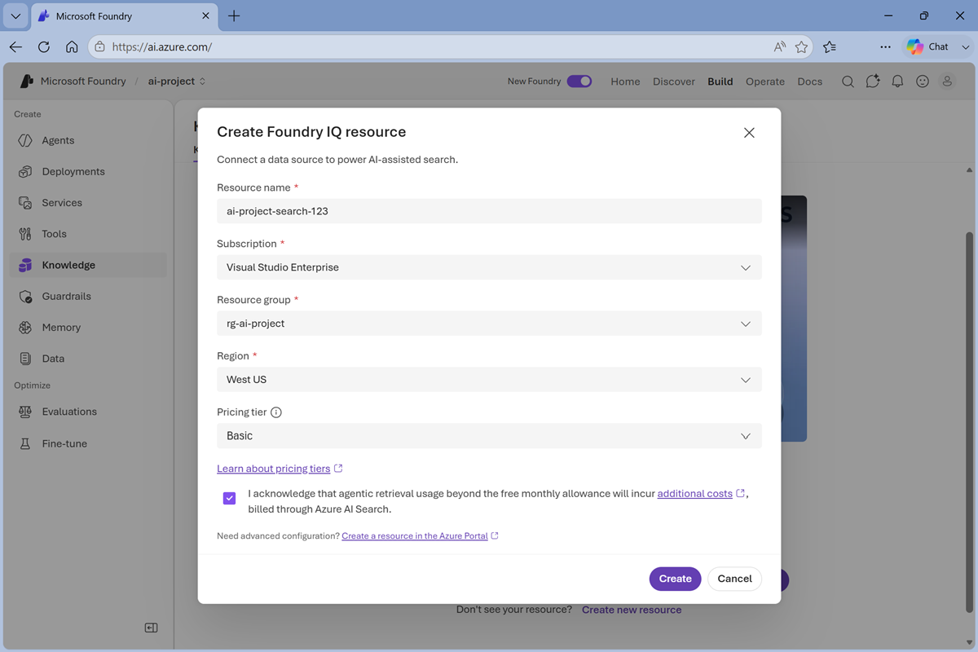Click the Cancel button
Viewport: 978px width, 652px height.
pos(734,579)
